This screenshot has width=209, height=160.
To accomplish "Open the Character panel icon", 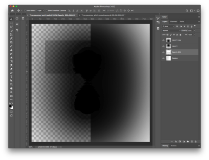I will point(17,24).
